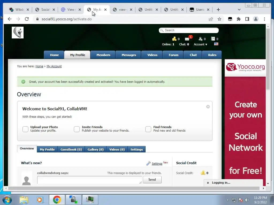Click the padlock site info icon

pos(37,19)
